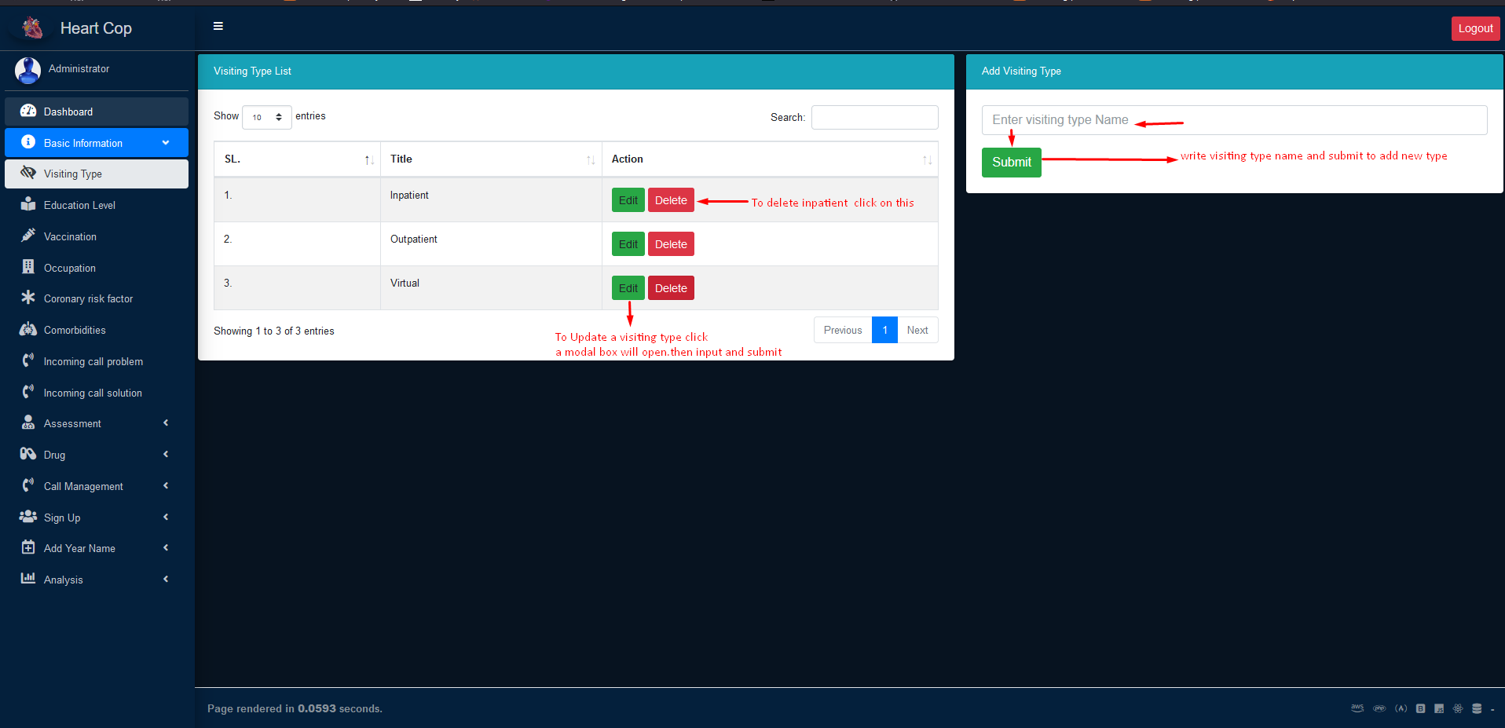
Task: Delete the Inpatient visiting type
Action: [671, 200]
